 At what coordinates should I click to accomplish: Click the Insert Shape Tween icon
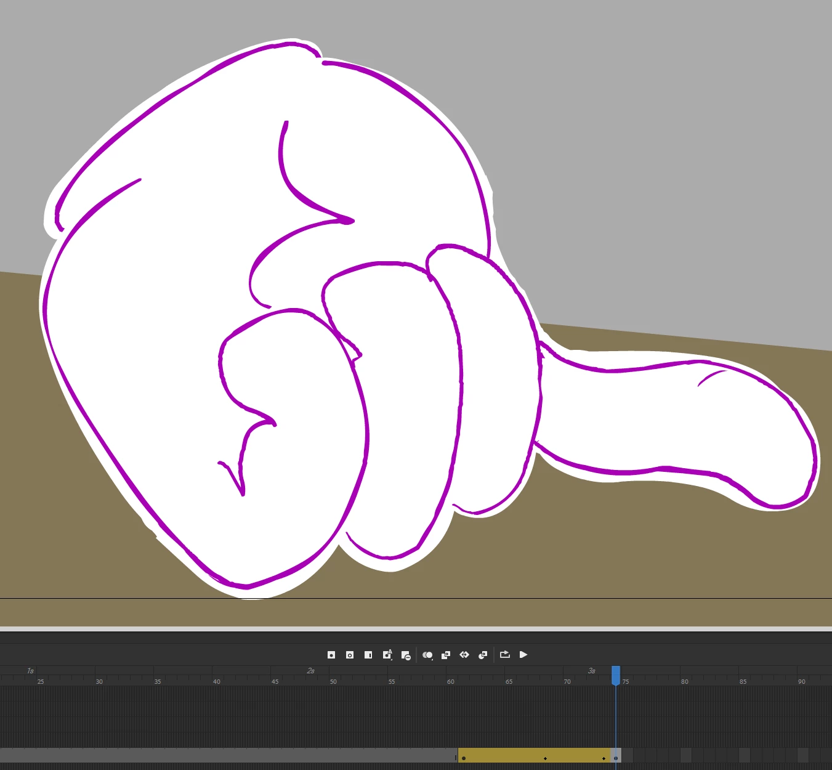(483, 655)
